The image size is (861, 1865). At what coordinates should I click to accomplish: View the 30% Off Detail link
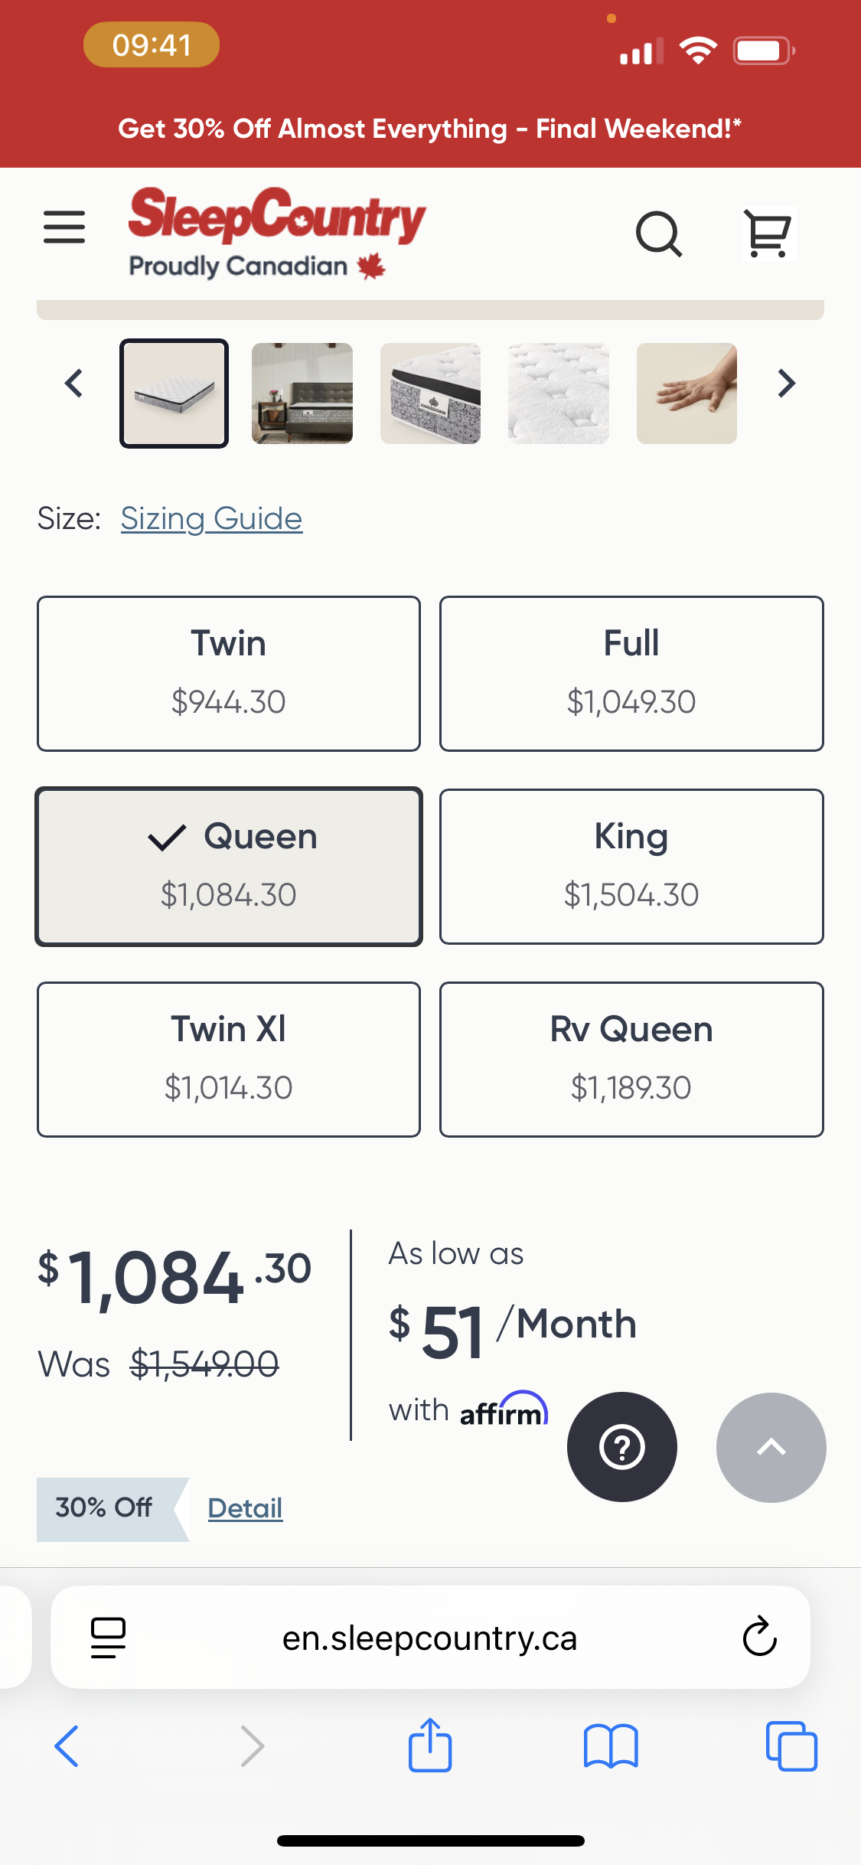tap(245, 1508)
